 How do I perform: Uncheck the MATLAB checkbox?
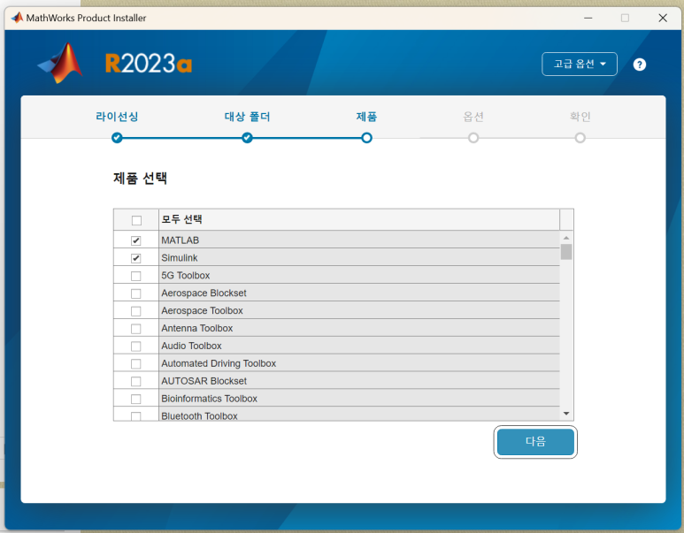[x=136, y=240]
